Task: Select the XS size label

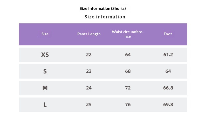Action: tap(45, 55)
